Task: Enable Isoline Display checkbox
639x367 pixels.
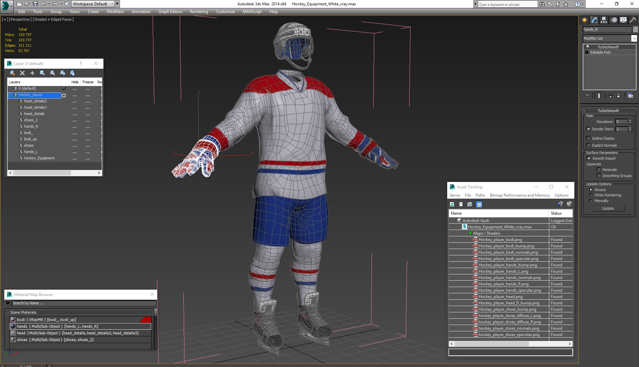Action: 588,138
